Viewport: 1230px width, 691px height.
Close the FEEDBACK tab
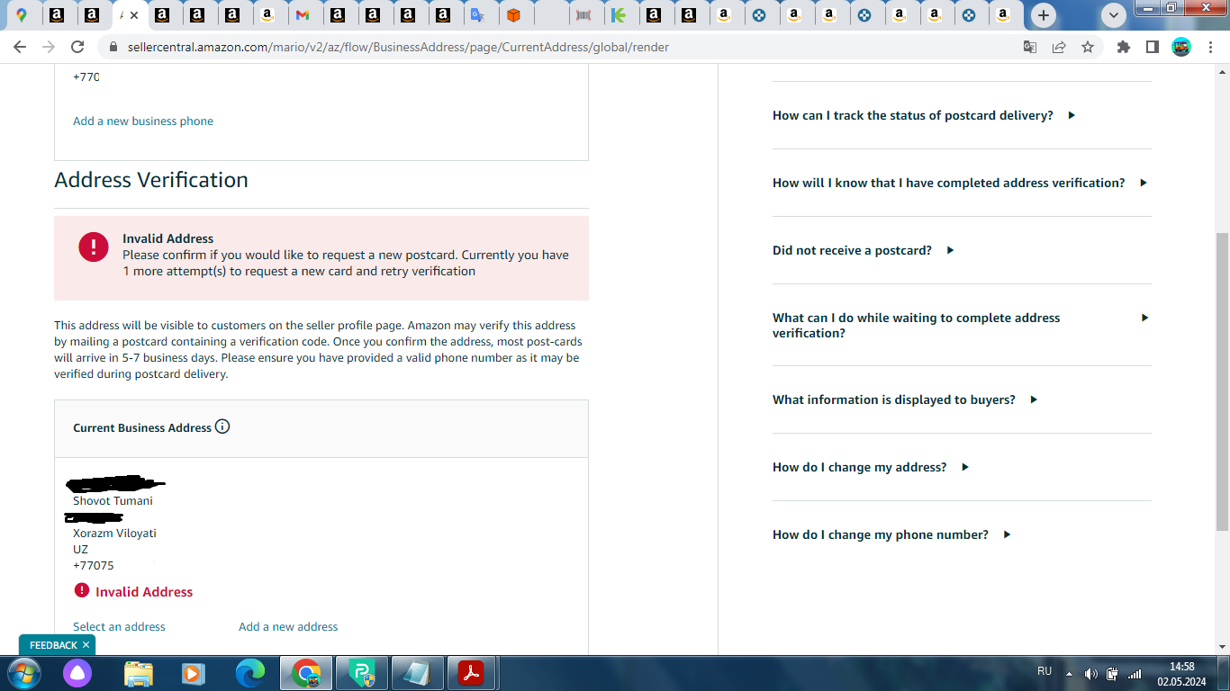click(x=86, y=645)
